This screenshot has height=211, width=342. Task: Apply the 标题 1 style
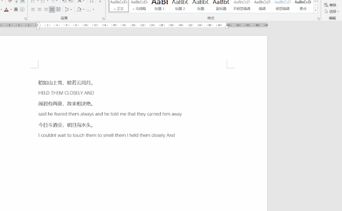[x=160, y=5]
